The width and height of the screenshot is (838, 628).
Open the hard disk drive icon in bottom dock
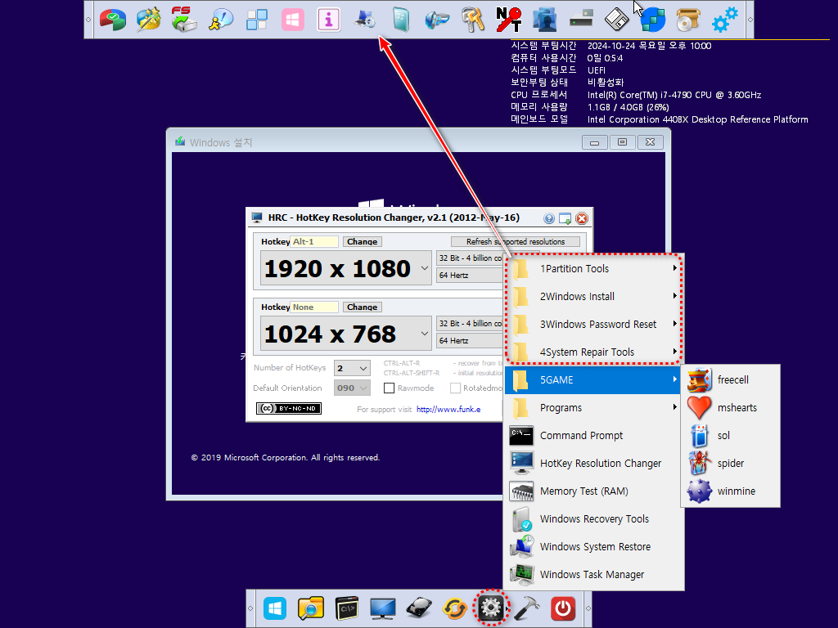(418, 608)
